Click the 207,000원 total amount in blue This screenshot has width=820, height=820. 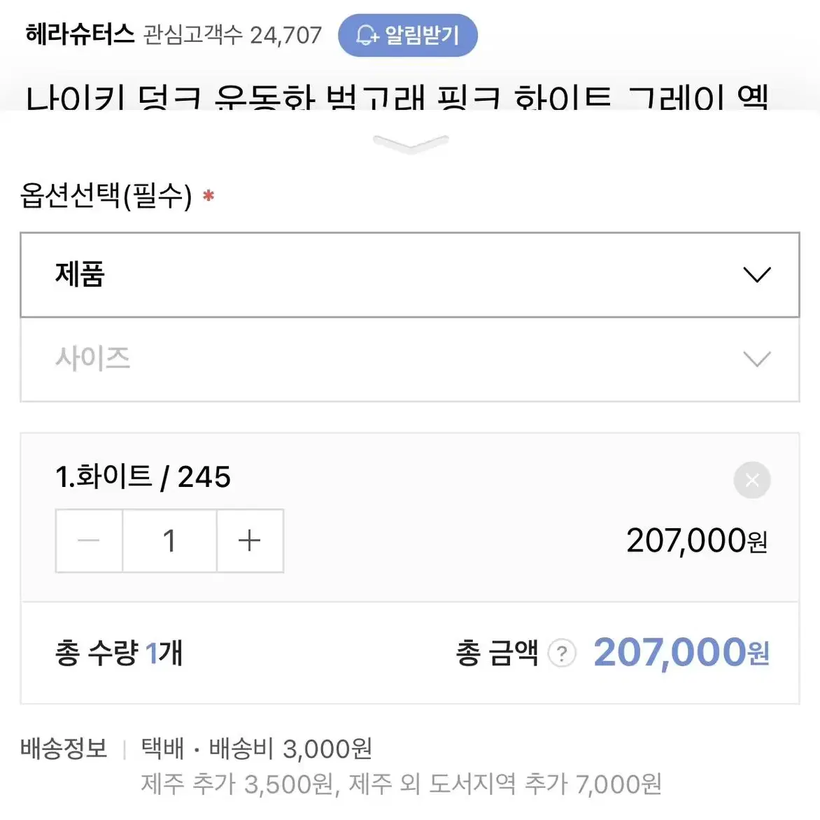click(x=681, y=653)
